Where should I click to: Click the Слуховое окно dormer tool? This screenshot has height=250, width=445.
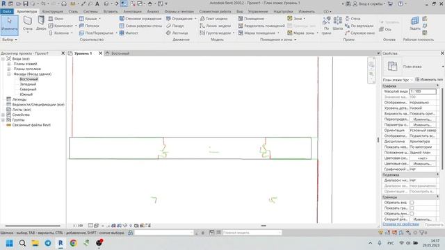pos(359,33)
